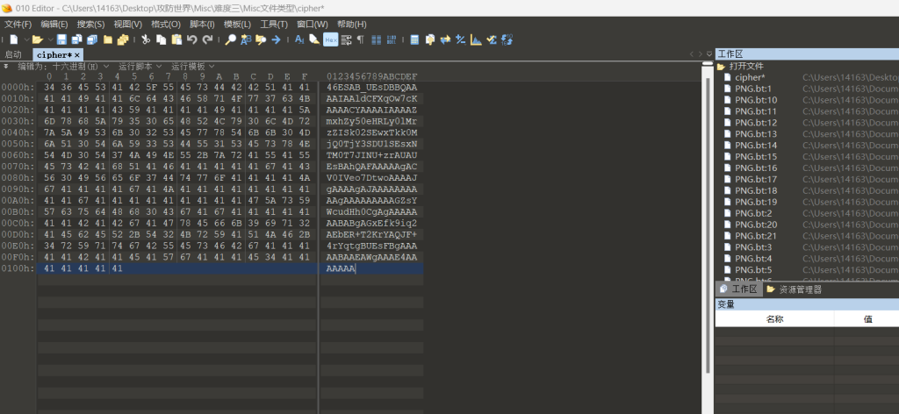
Task: Click the Save file toolbar icon
Action: pyautogui.click(x=62, y=39)
